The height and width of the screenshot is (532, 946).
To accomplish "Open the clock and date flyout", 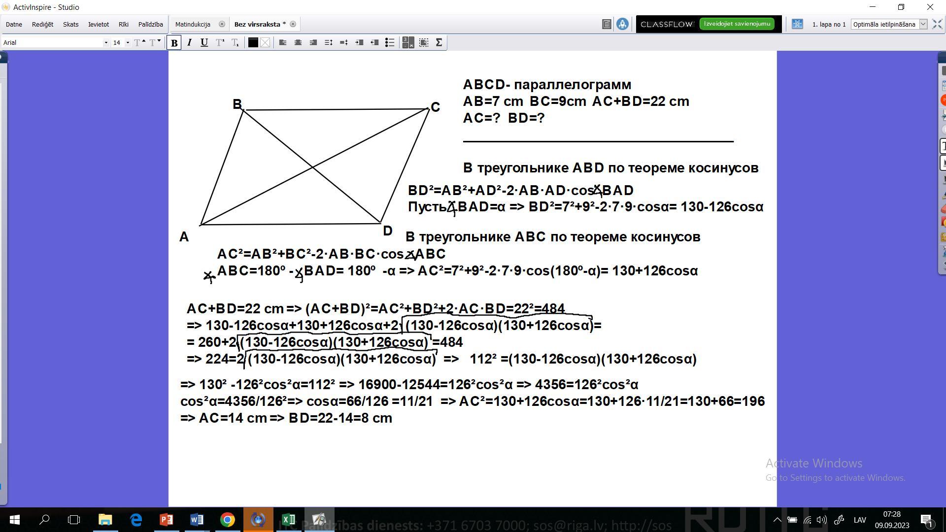I will 892,520.
